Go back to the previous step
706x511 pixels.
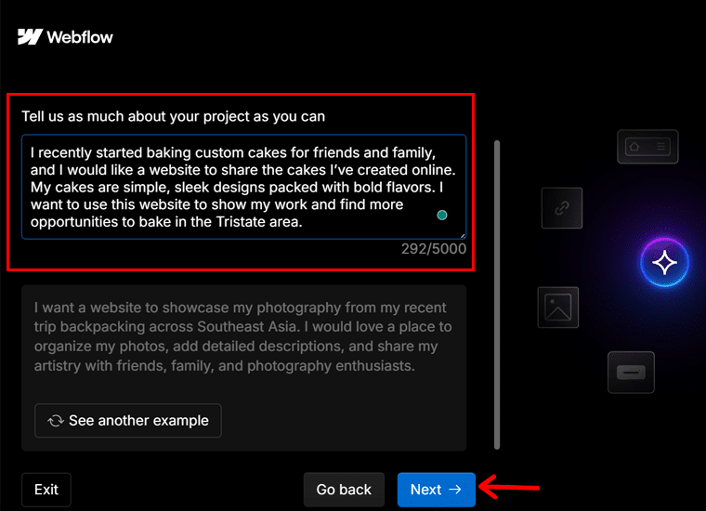click(344, 490)
